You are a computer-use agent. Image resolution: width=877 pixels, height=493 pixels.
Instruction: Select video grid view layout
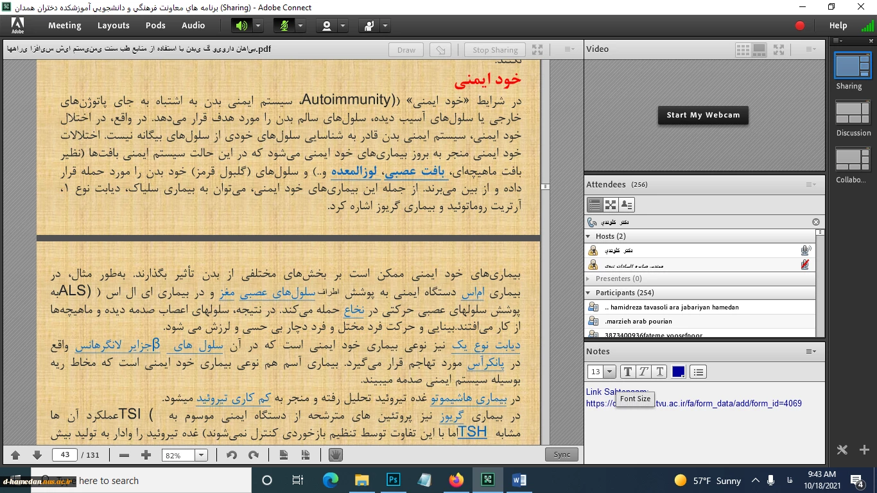[743, 49]
